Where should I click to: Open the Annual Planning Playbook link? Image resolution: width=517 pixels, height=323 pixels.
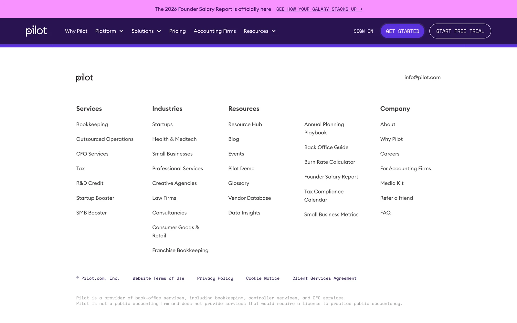pyautogui.click(x=324, y=129)
